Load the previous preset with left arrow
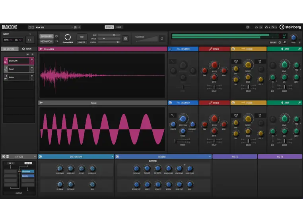The image size is (303, 223). (x=29, y=27)
